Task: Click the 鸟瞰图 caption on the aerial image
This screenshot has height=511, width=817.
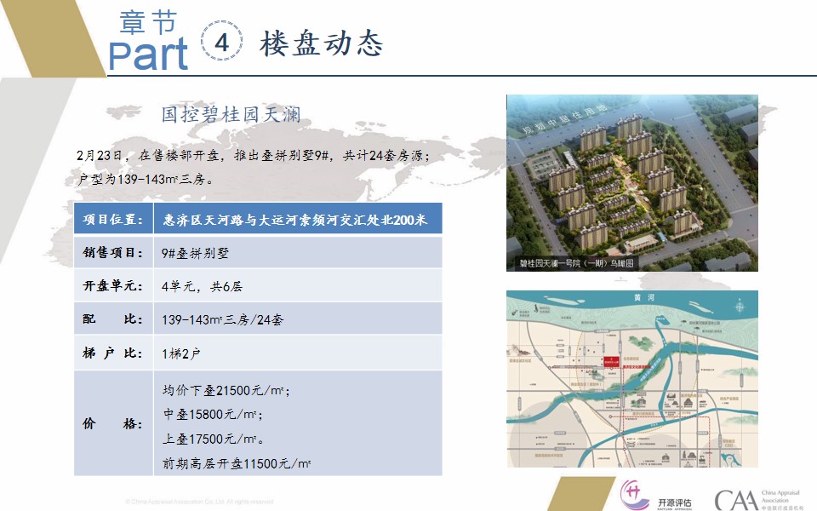Action: point(577,263)
